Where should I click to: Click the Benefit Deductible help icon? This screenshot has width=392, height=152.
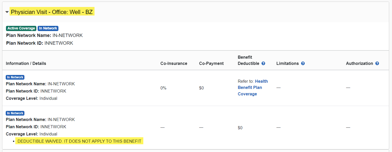[263, 63]
